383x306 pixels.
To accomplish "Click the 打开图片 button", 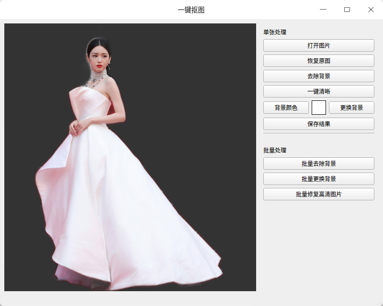I will coord(318,45).
